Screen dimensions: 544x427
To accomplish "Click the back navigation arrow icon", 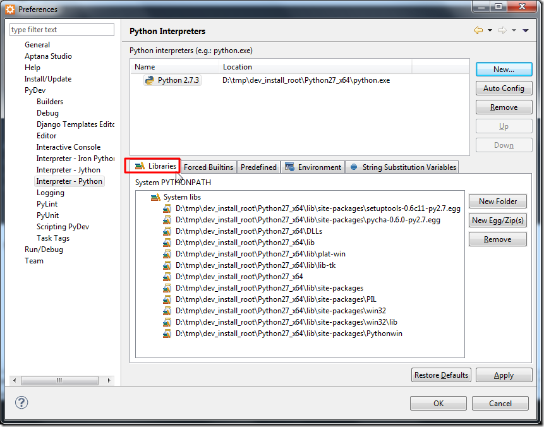I will [478, 30].
